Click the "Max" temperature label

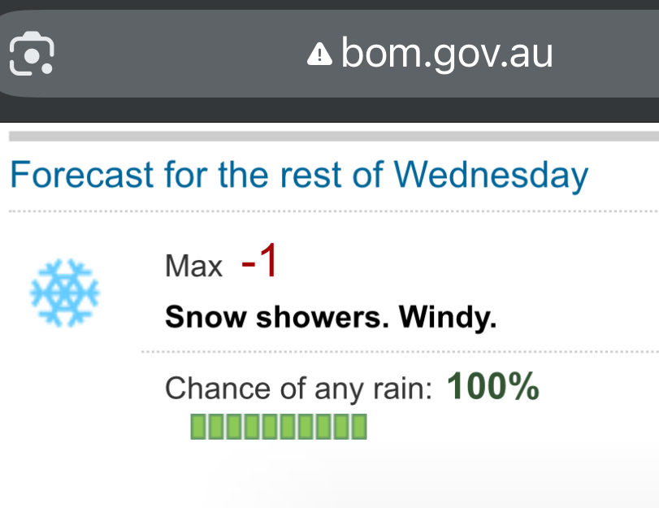point(193,266)
